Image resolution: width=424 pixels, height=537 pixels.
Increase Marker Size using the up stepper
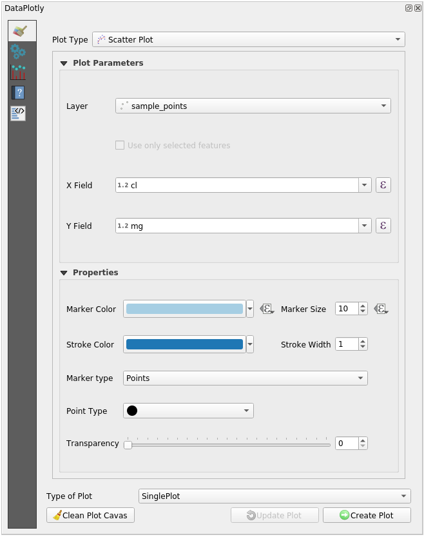[x=361, y=305]
